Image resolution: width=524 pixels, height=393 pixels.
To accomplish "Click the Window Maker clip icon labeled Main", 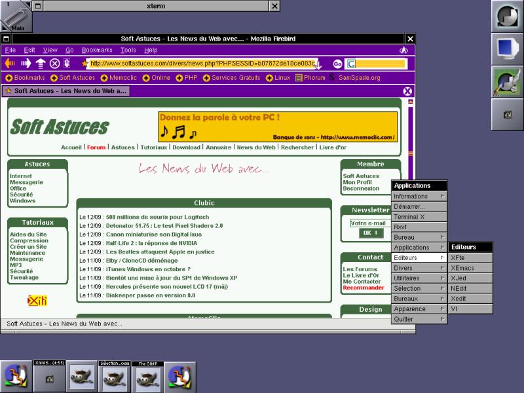I will click(x=16, y=17).
